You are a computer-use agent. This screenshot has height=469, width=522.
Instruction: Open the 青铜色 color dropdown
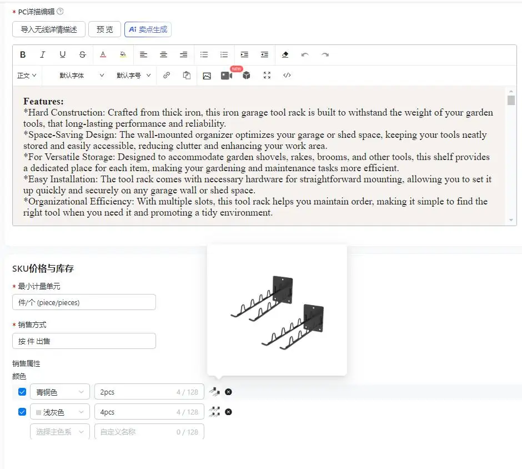pos(60,392)
